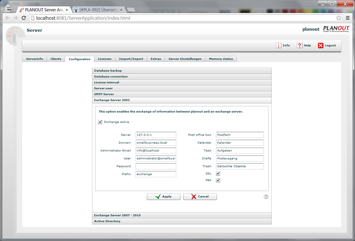Click the Info icon in the toolbar
The height and width of the screenshot is (241, 355).
pos(278,46)
